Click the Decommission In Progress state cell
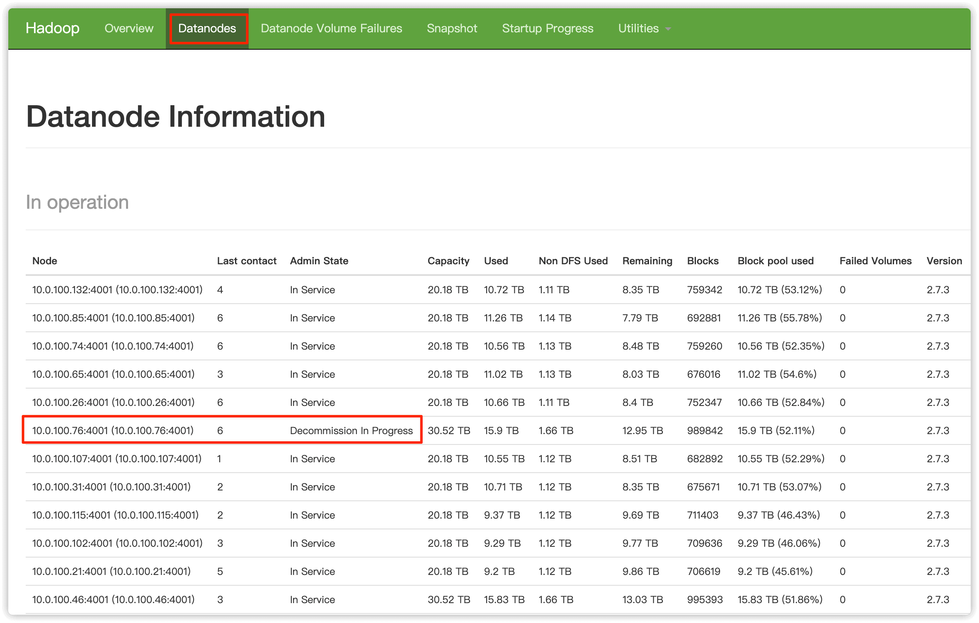The image size is (979, 623). click(351, 430)
